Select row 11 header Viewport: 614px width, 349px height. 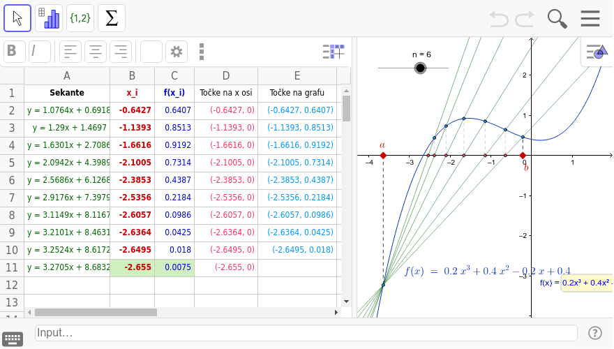[12, 268]
